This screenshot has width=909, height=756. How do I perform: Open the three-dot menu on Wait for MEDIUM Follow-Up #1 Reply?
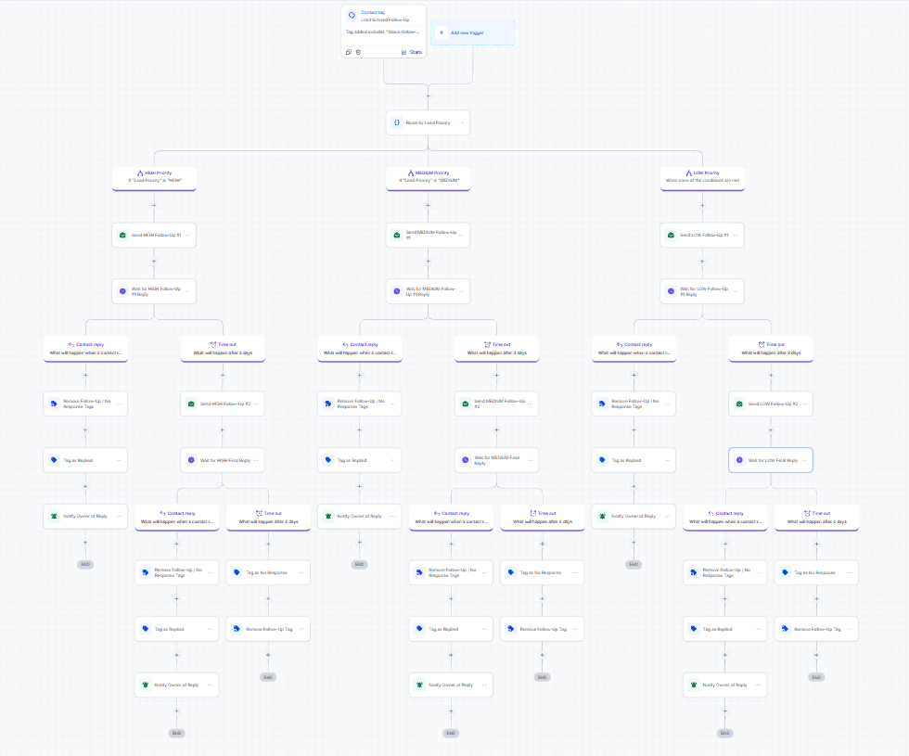(462, 291)
